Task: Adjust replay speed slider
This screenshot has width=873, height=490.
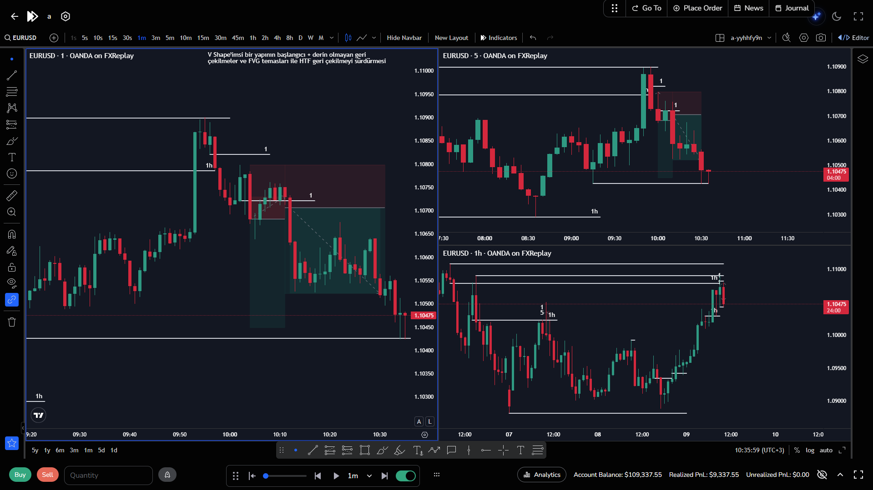Action: coord(285,475)
